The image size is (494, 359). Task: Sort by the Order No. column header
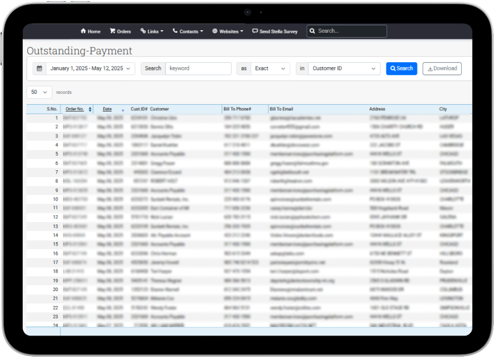click(x=74, y=109)
